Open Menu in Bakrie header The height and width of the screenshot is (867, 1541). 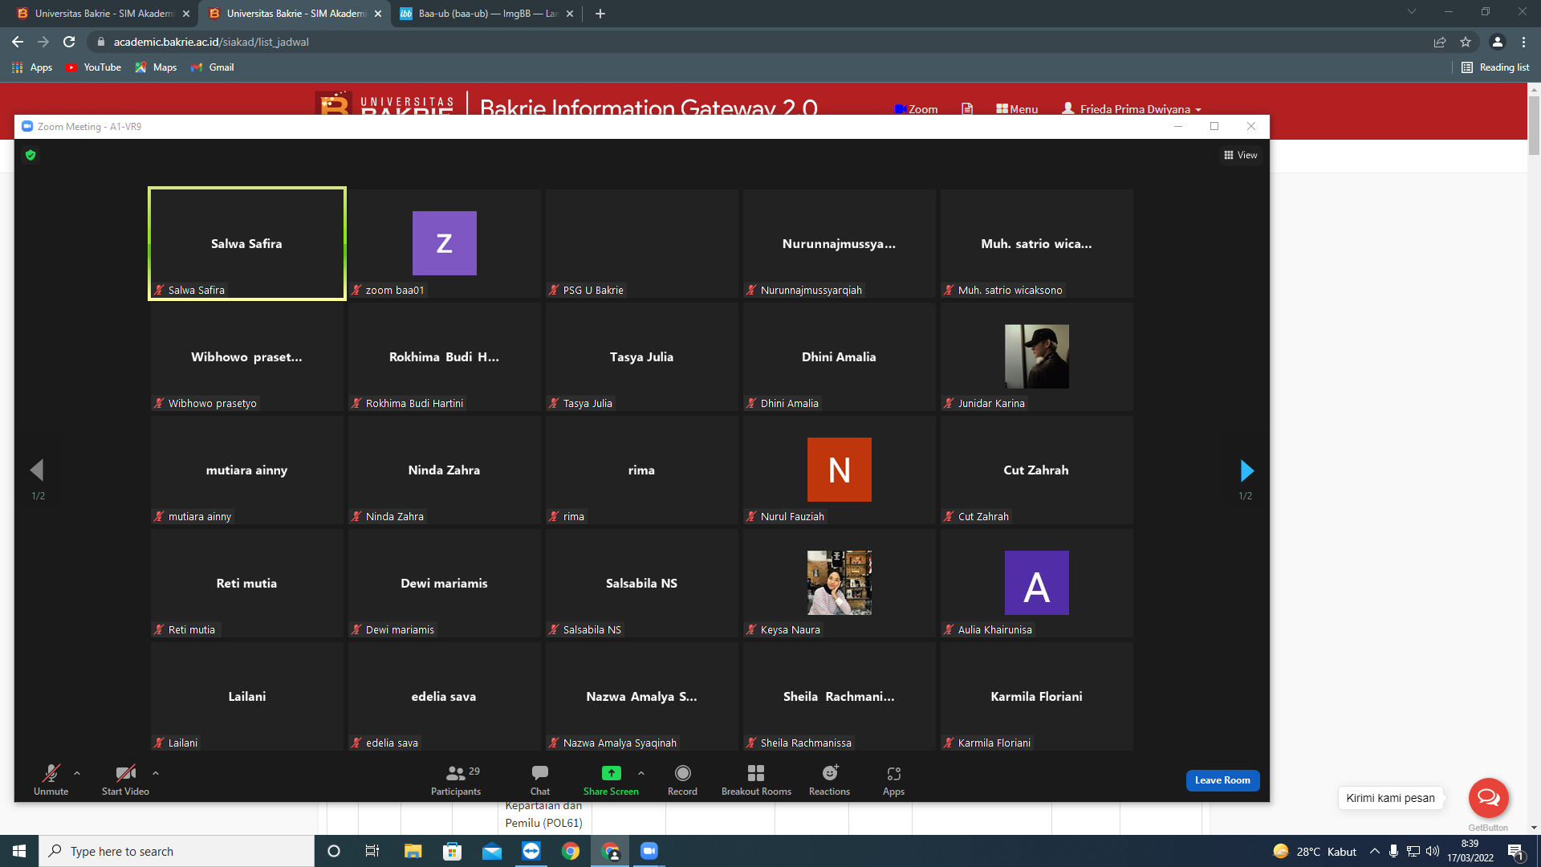click(1017, 109)
